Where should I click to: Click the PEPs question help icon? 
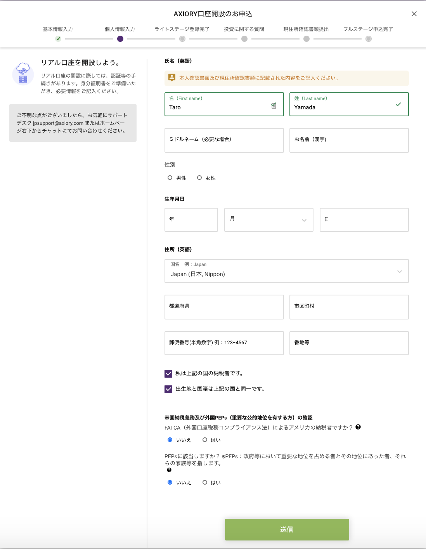tap(169, 470)
